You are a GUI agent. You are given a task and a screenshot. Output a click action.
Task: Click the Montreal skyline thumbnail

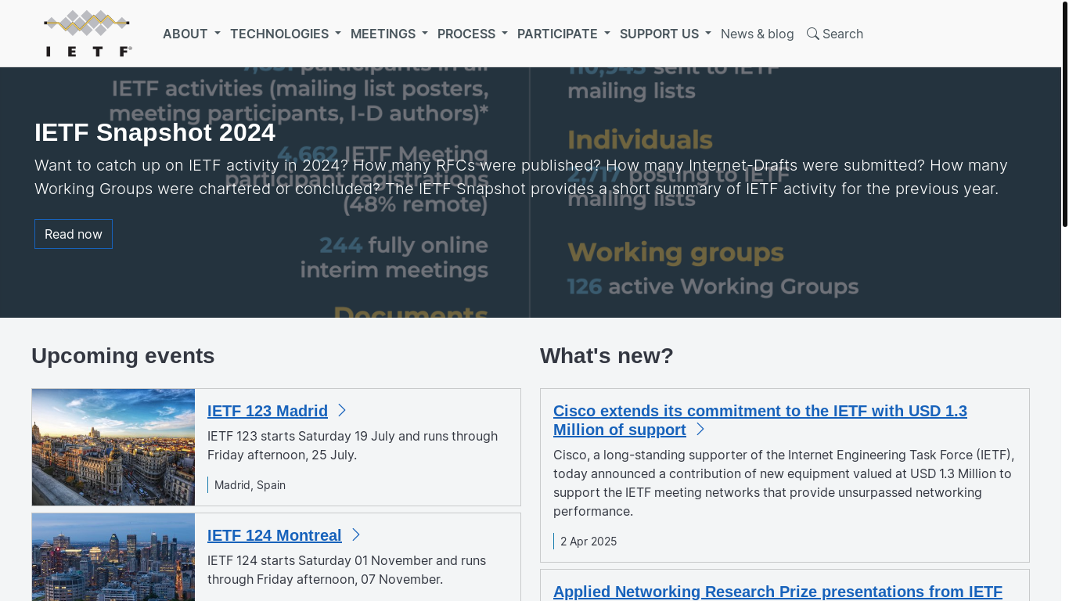coord(113,557)
